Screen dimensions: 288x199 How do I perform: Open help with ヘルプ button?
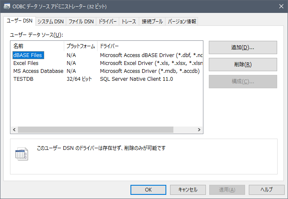(266, 189)
